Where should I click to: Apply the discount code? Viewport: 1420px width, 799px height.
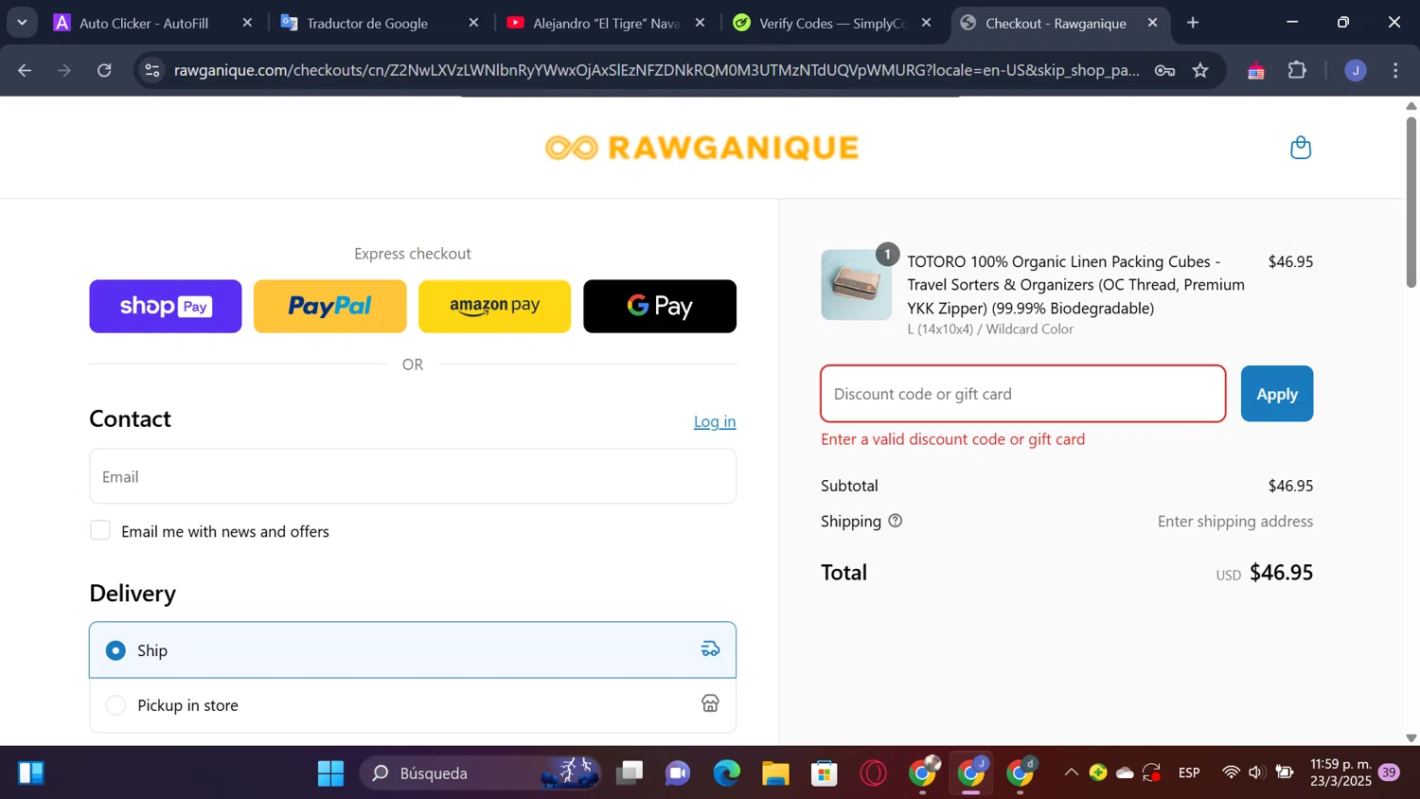coord(1277,394)
